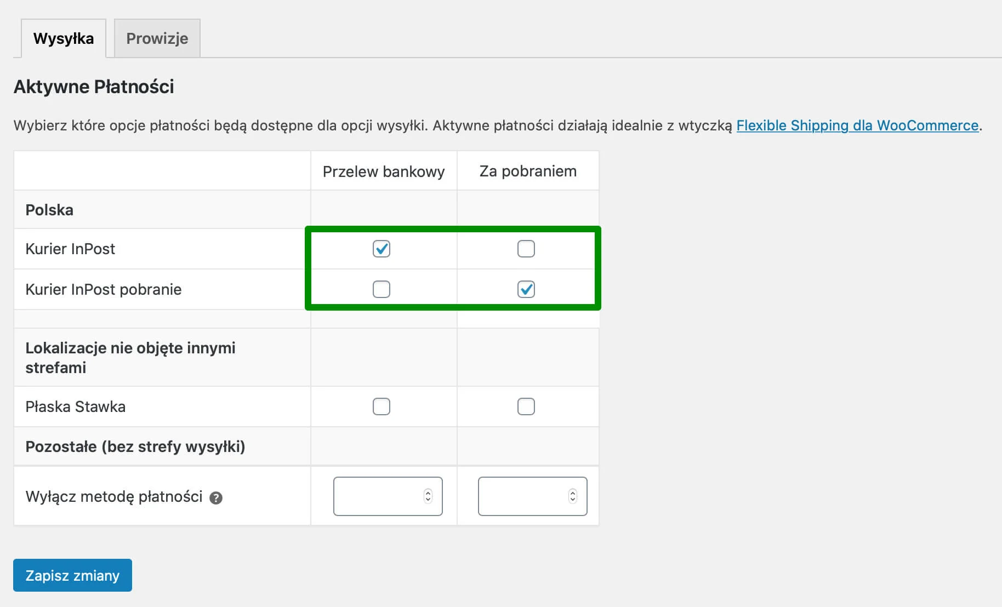Uncheck Za pobraniem for Kurier InPost pobranie
This screenshot has height=607, width=1002.
[526, 289]
